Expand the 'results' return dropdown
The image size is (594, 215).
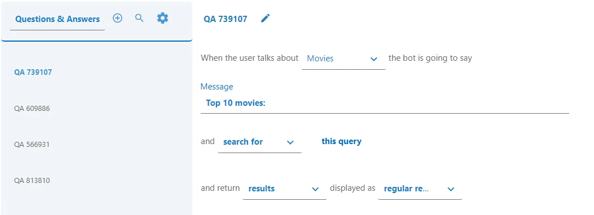285,189
